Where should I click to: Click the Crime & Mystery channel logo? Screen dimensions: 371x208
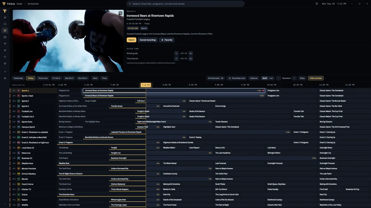pos(19,174)
